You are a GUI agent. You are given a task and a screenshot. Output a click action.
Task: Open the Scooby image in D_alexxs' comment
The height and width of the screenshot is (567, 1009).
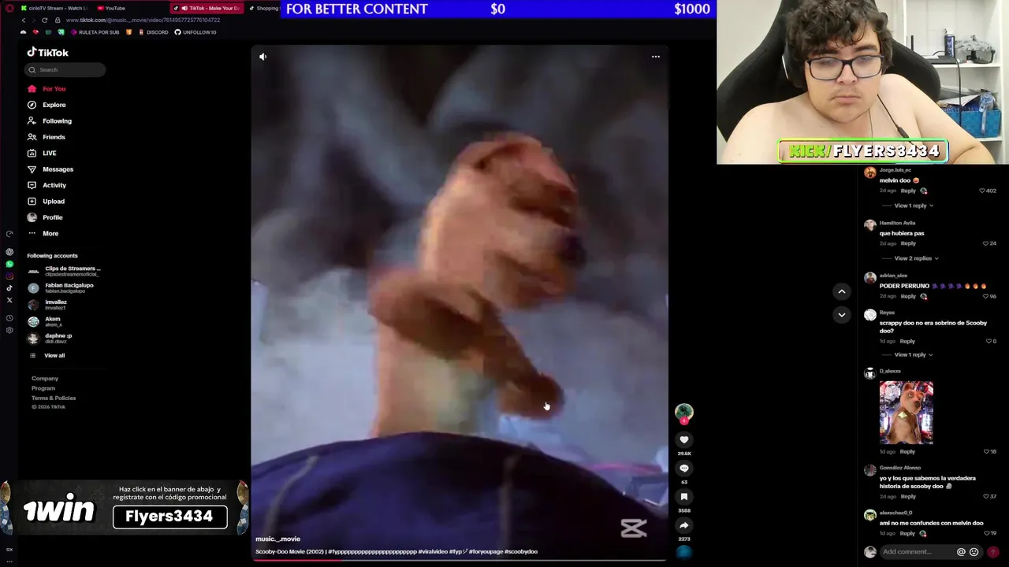pos(907,413)
